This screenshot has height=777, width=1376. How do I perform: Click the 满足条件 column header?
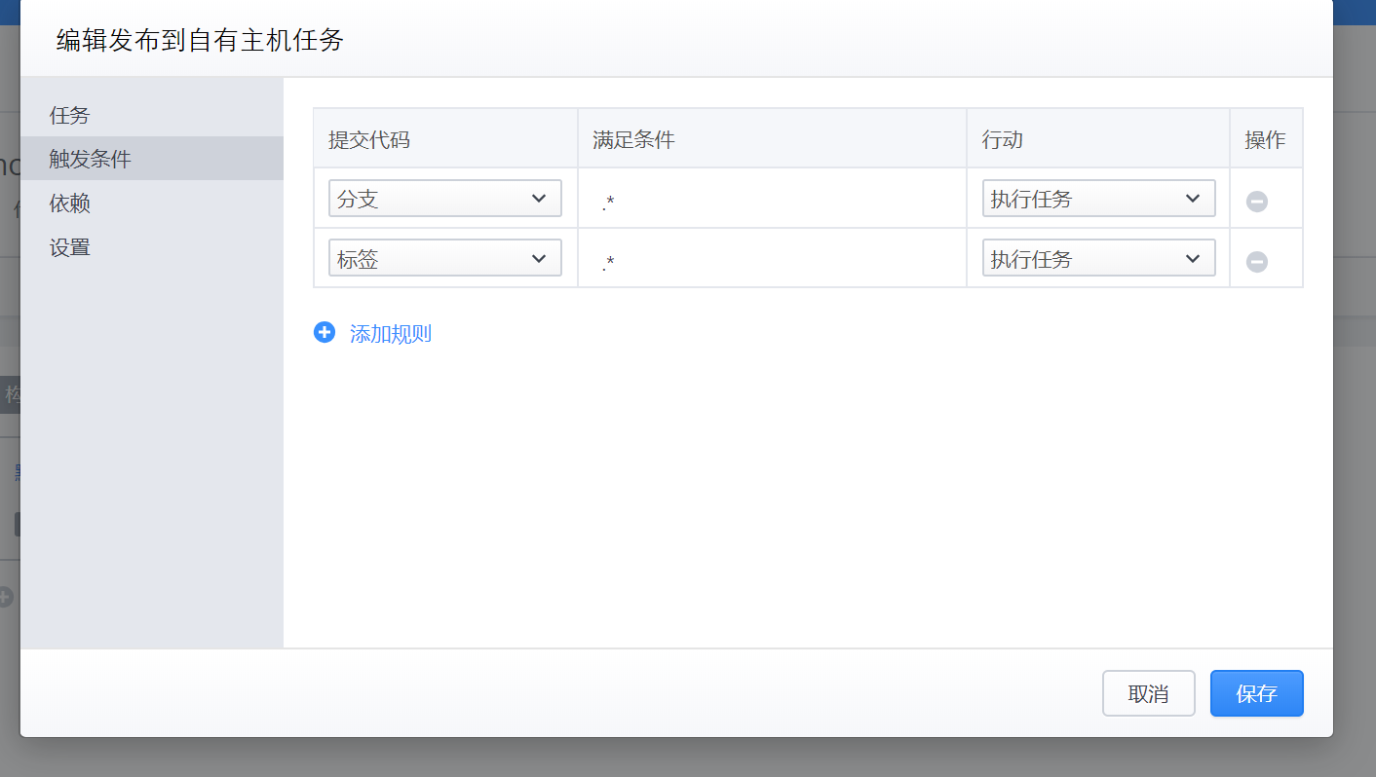[633, 139]
